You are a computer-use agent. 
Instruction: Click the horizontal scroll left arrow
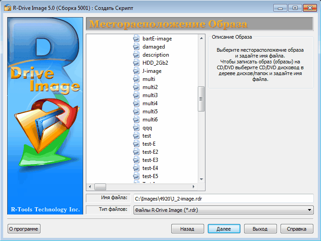pos(90,187)
